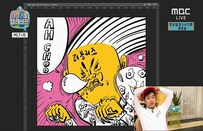Minimize the Photoshop document window
Screen dimensions: 203x131
(x=145, y=5)
